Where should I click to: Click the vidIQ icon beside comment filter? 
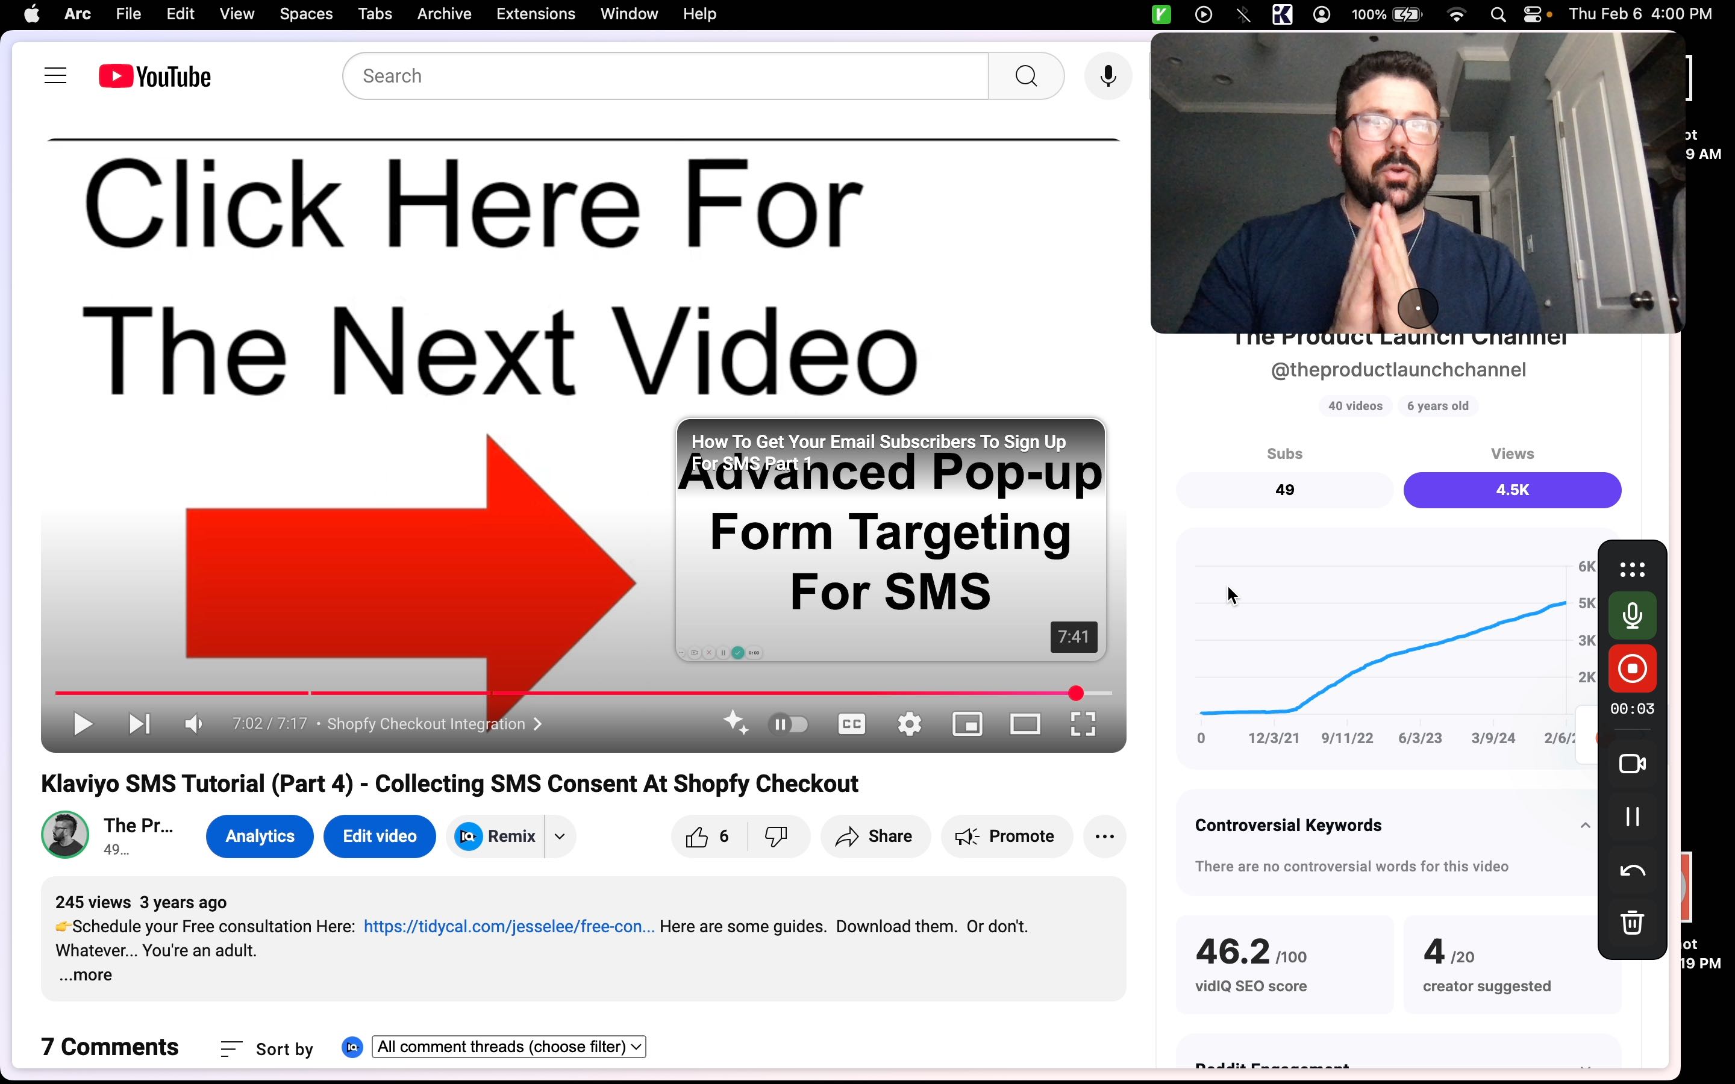pos(352,1047)
